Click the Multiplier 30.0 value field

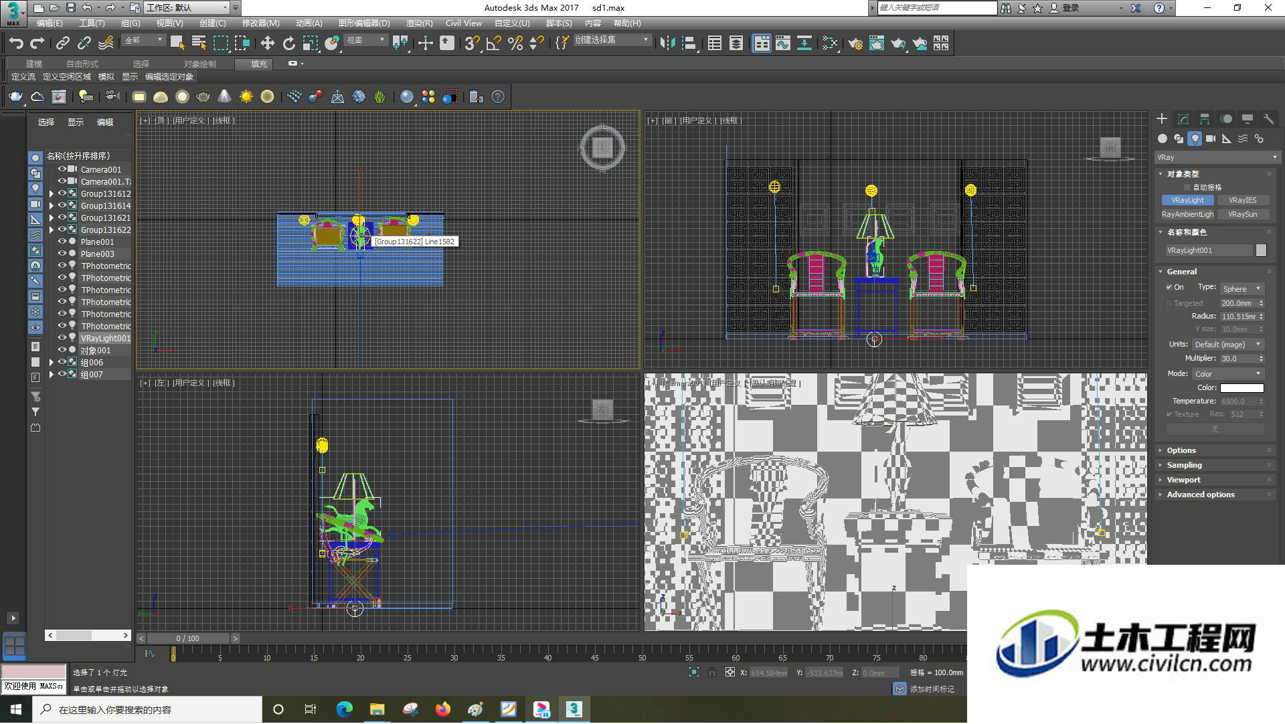[1238, 359]
